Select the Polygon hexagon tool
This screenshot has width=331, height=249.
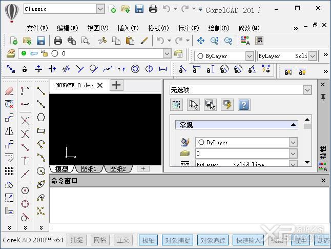[x=41, y=118]
